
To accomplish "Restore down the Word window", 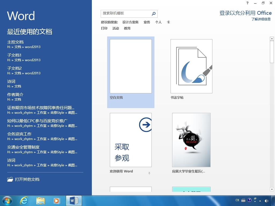I will (263, 3).
